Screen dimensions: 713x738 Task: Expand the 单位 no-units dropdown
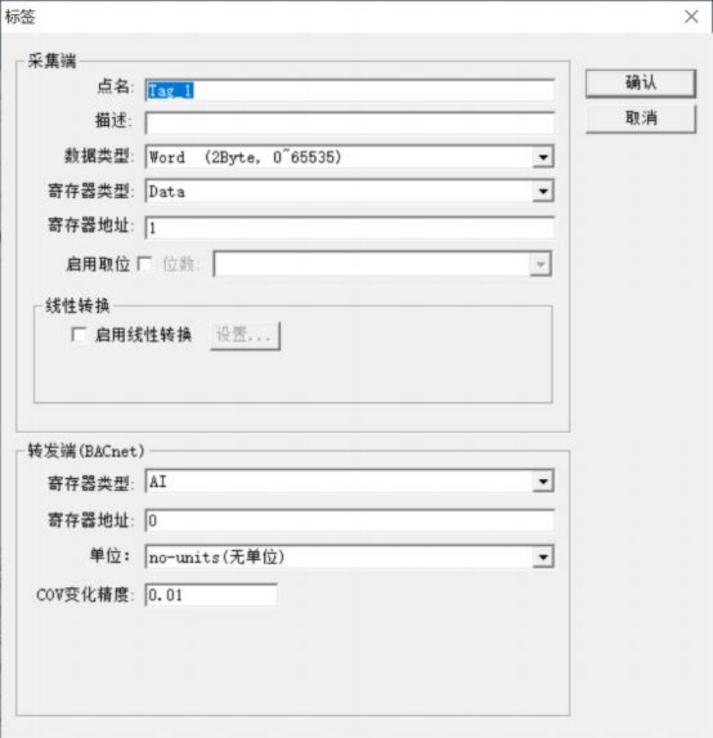[x=543, y=558]
